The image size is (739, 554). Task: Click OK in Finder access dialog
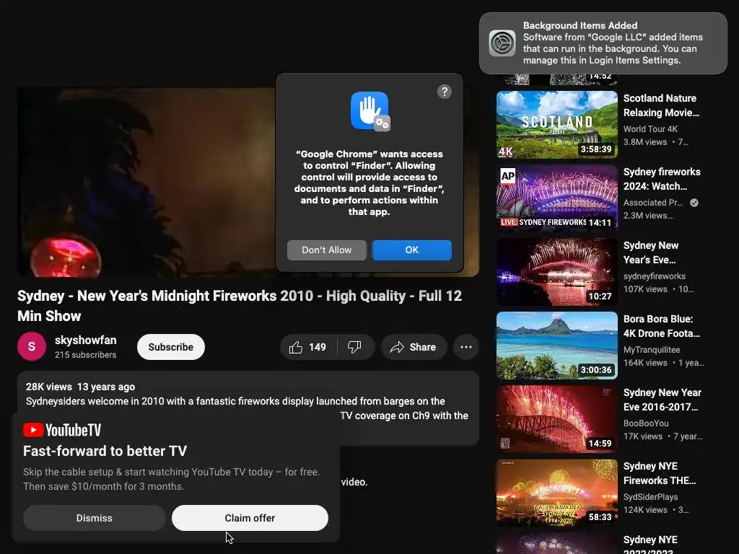coord(412,250)
